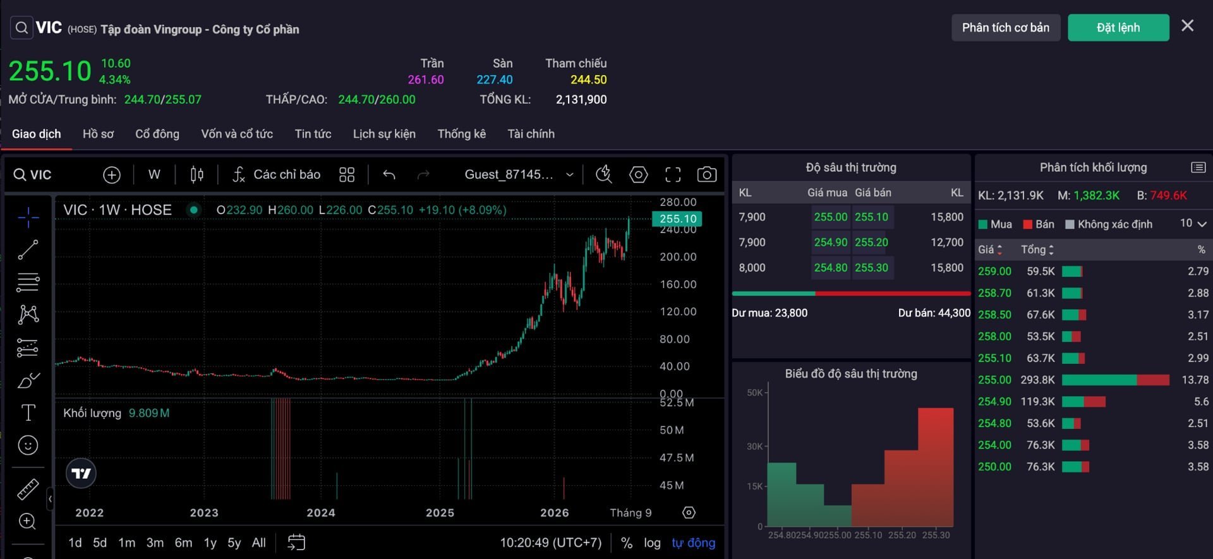1213x559 pixels.
Task: Open the Thống kê tab
Action: tap(462, 134)
